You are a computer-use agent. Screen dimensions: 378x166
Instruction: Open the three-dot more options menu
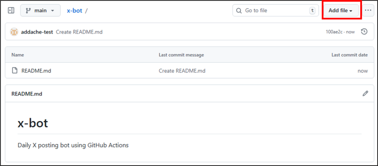tap(368, 10)
